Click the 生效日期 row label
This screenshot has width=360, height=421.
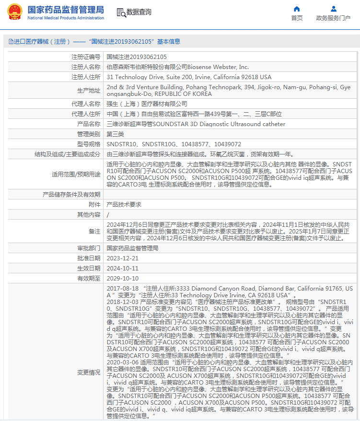pyautogui.click(x=89, y=269)
